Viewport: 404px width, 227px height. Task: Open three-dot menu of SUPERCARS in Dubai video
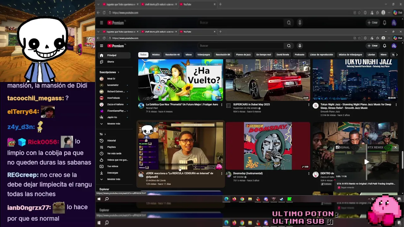pos(309,105)
